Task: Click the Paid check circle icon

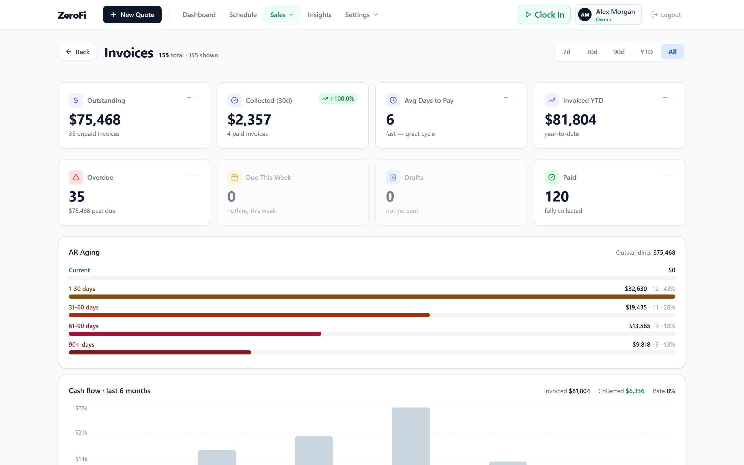Action: pyautogui.click(x=552, y=177)
